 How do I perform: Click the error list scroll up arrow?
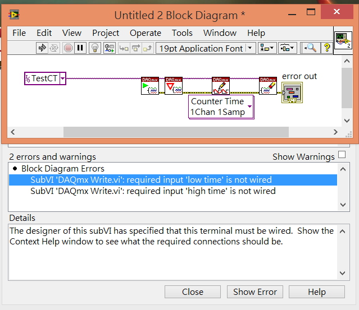click(343, 169)
